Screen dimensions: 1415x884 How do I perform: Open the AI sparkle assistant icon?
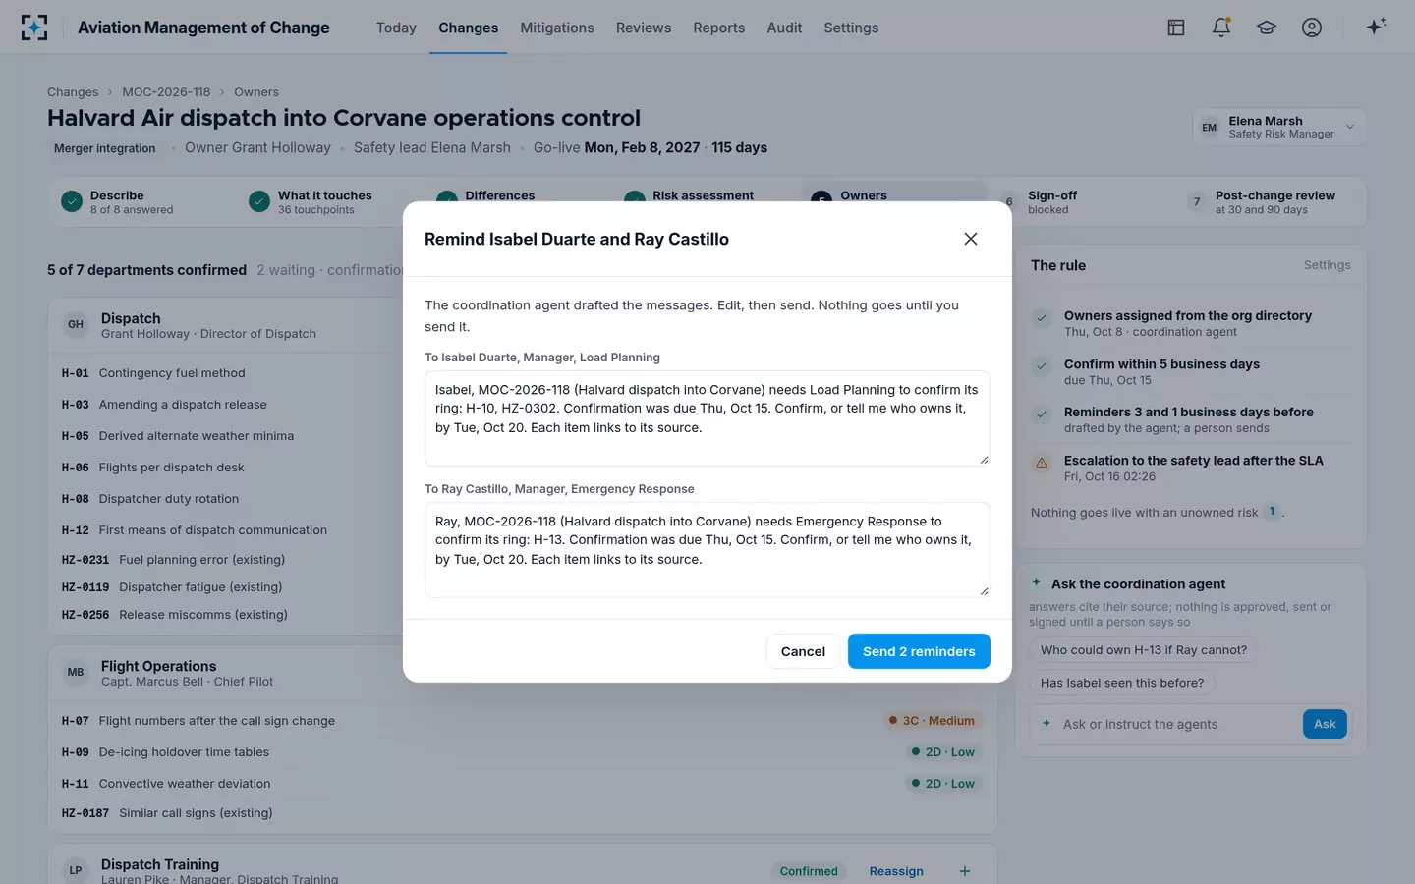1376,27
